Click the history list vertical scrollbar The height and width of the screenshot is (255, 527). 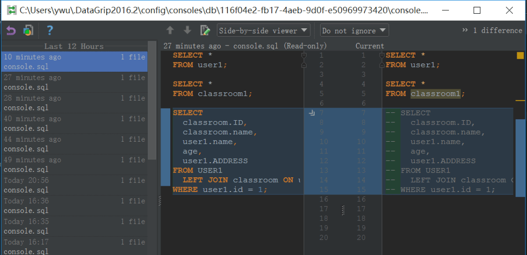point(152,107)
